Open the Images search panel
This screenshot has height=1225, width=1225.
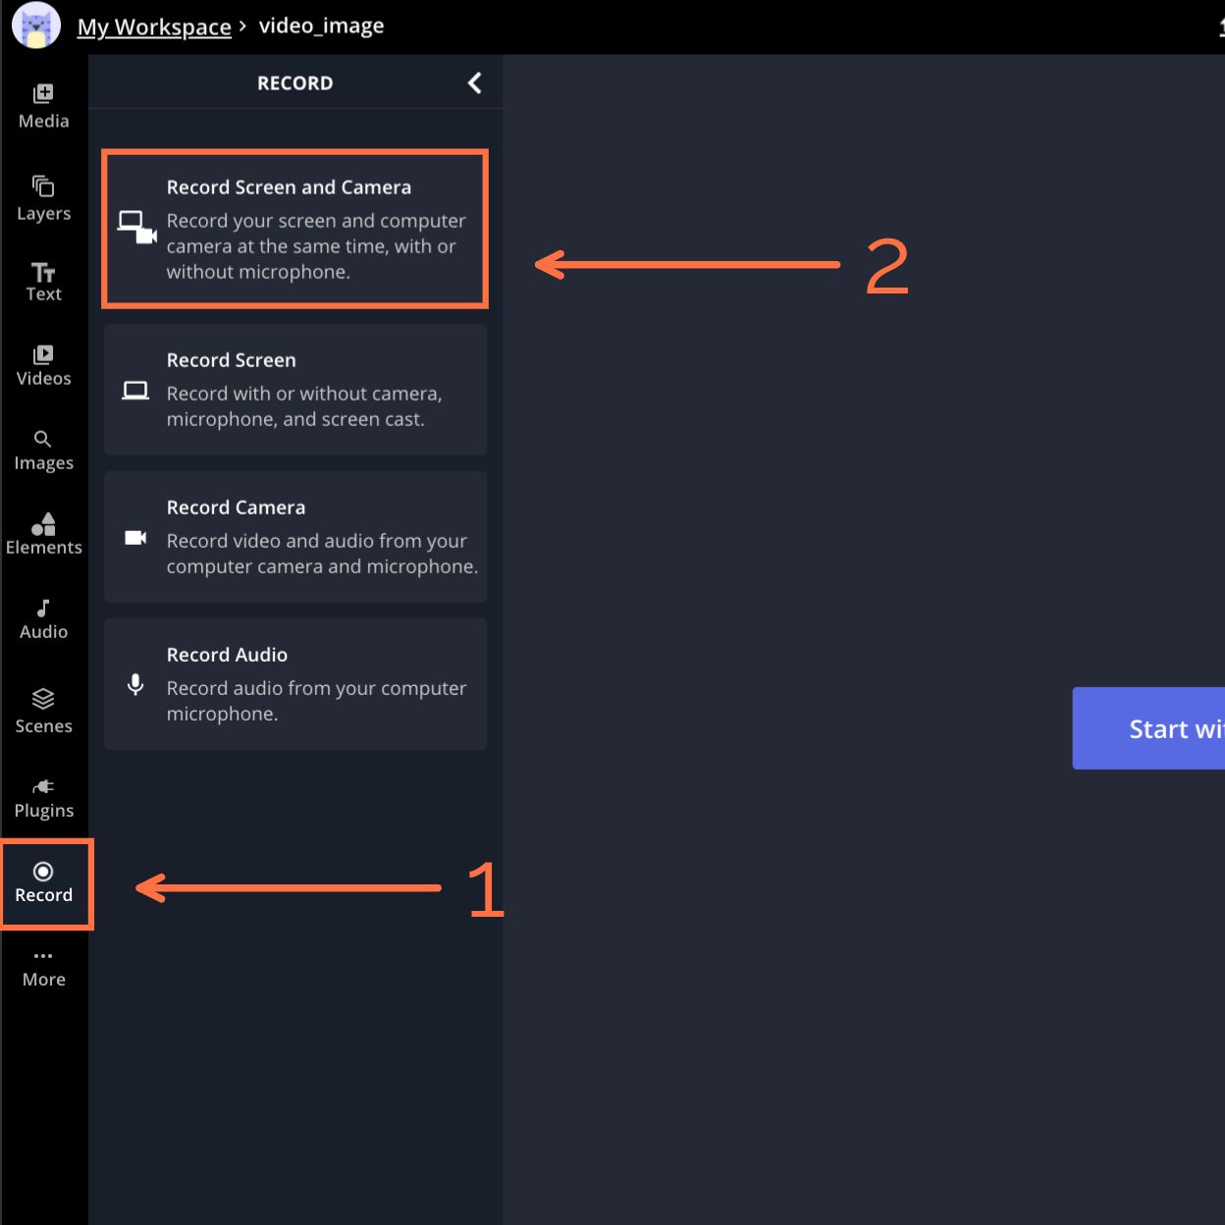[44, 451]
